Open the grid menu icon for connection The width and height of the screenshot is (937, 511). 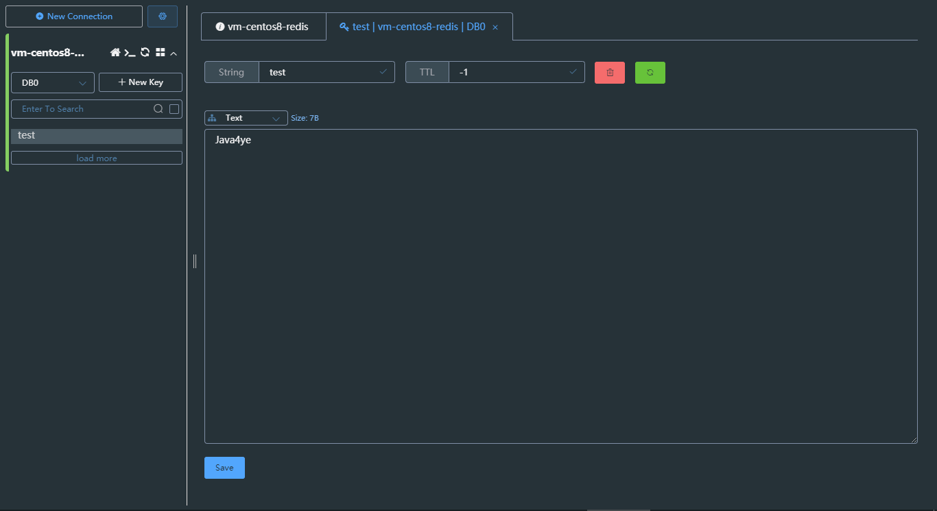(161, 53)
